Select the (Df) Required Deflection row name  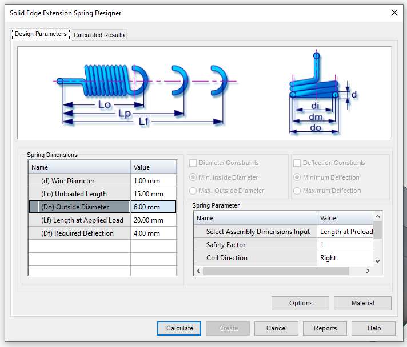[79, 233]
